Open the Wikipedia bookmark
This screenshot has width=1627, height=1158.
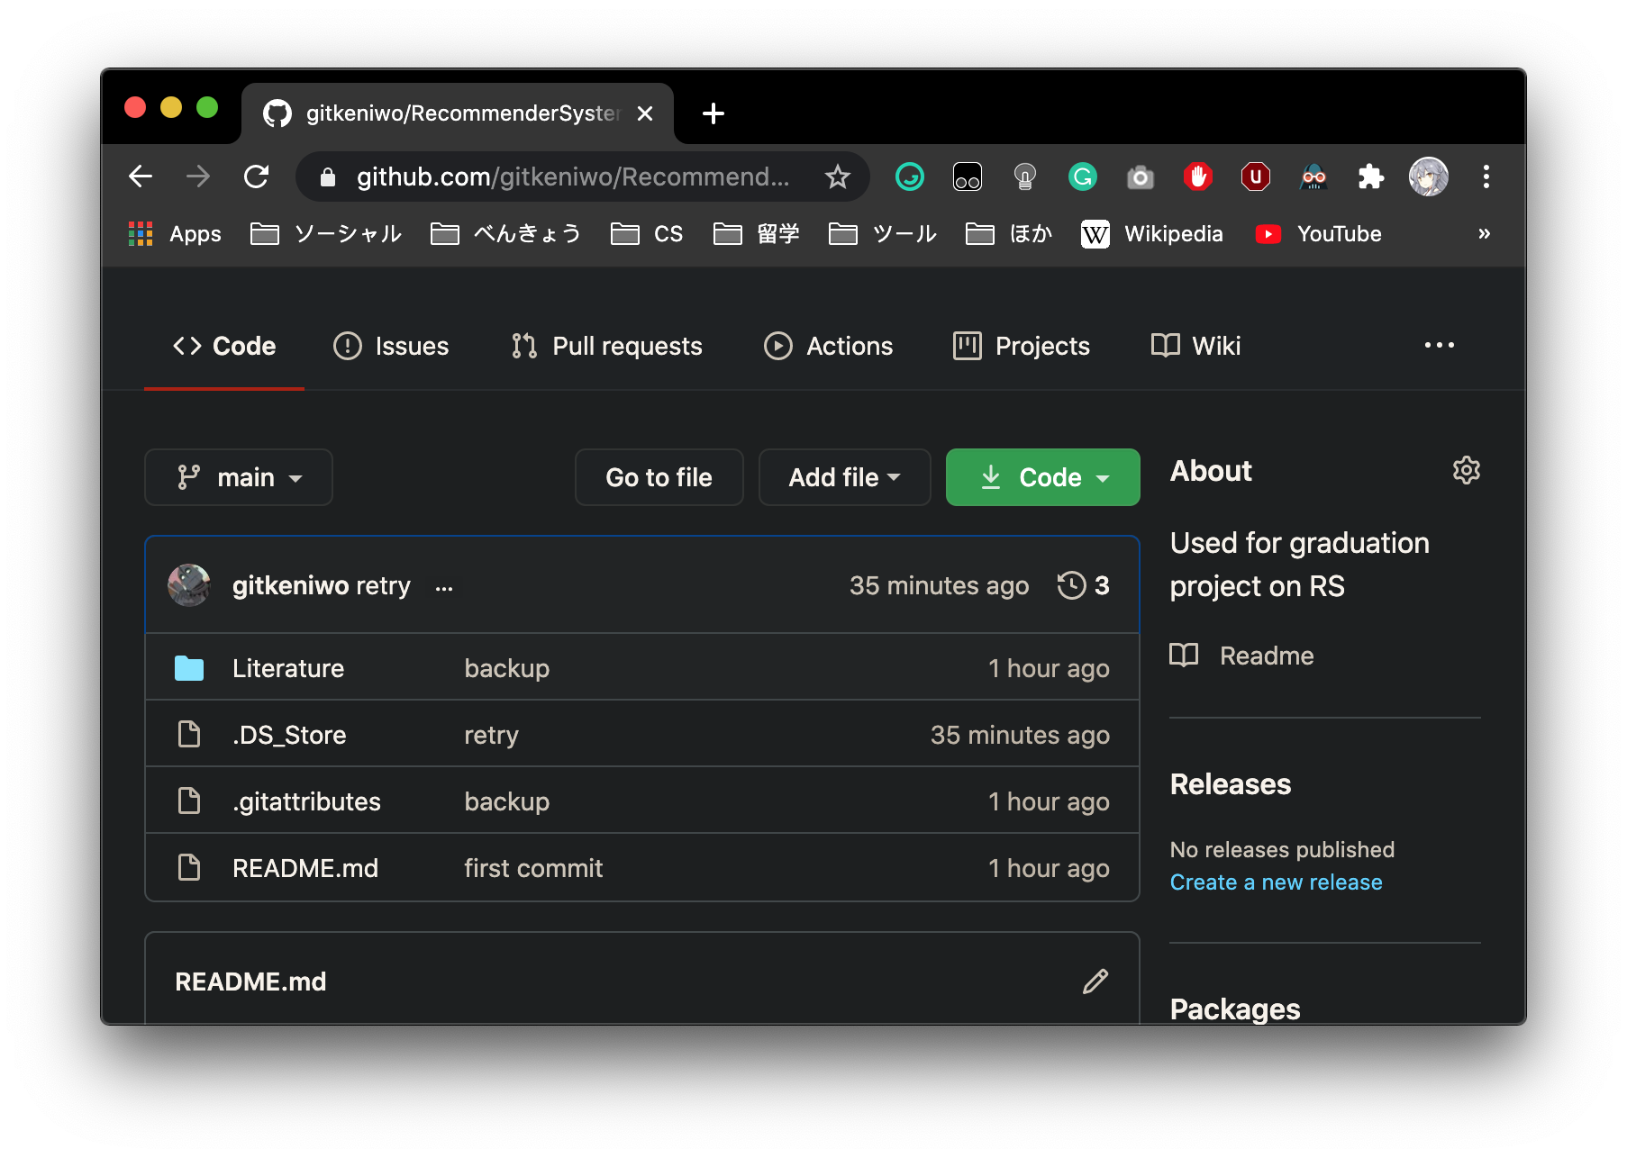click(1152, 234)
